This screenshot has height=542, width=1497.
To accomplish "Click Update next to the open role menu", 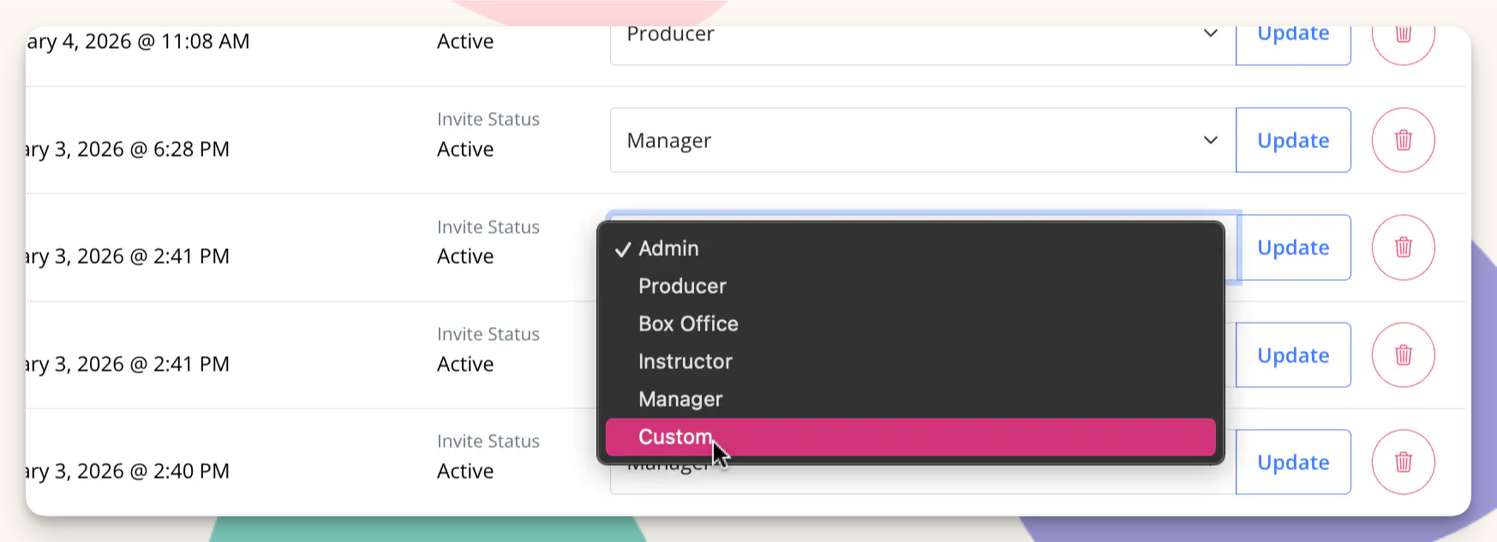I will tap(1292, 247).
